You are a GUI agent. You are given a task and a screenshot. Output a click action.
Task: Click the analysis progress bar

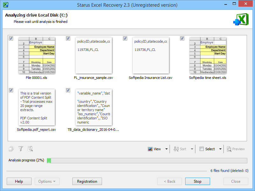pyautogui.click(x=147, y=160)
